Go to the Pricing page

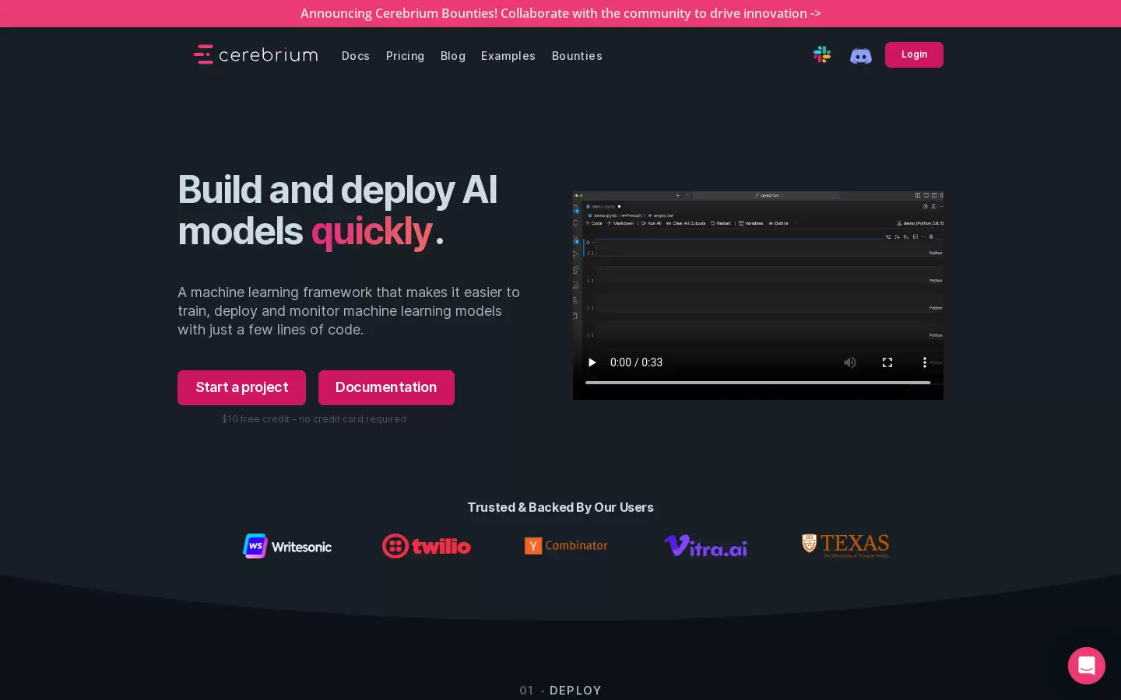(x=405, y=56)
